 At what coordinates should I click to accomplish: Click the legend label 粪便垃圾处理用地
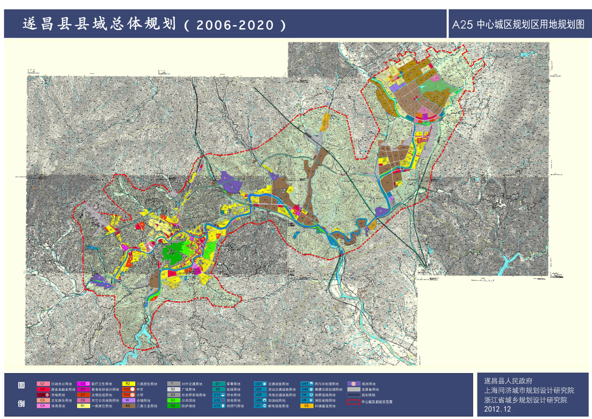point(328,389)
